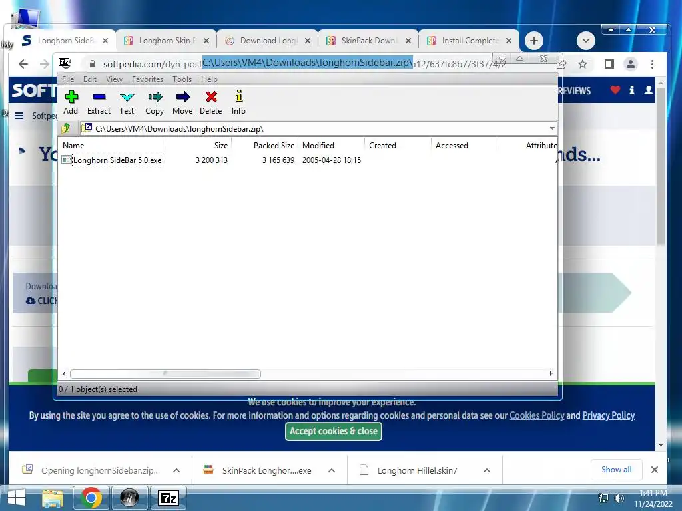Open the Favorites menu
Image resolution: width=682 pixels, height=511 pixels.
point(147,79)
